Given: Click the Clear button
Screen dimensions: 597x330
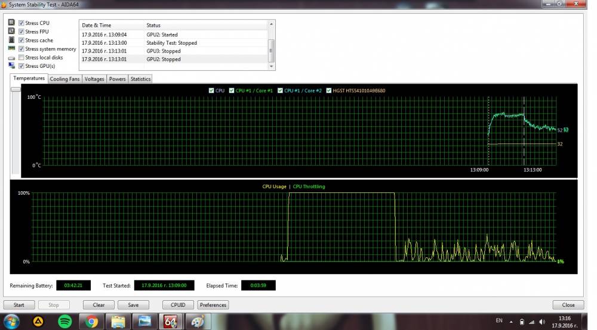Looking at the screenshot, I should 99,305.
